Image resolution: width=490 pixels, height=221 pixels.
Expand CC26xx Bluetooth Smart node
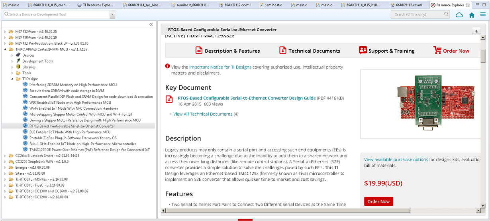point(5,156)
